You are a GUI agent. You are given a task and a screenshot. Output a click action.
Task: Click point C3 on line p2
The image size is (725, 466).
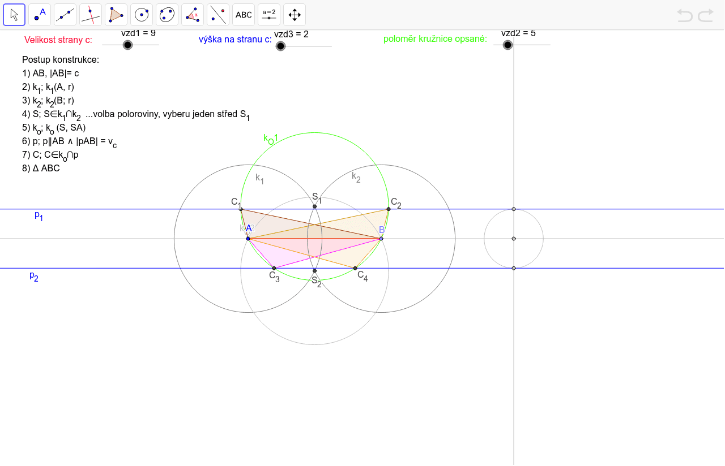tap(274, 268)
